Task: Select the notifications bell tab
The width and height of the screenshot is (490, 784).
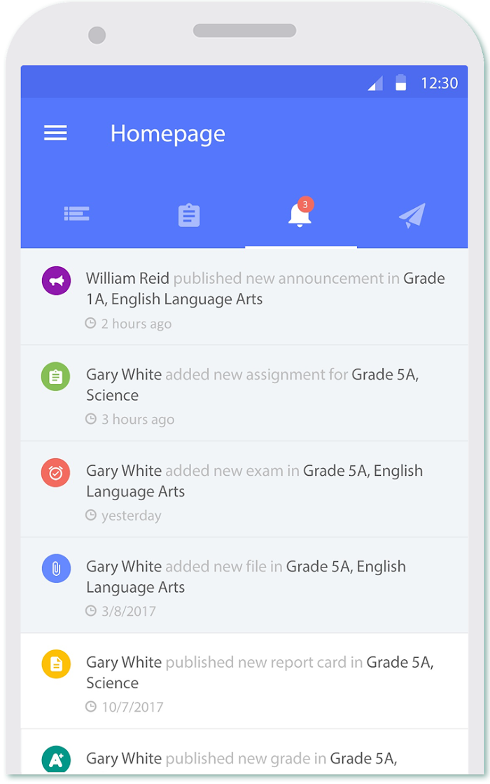Action: [300, 215]
